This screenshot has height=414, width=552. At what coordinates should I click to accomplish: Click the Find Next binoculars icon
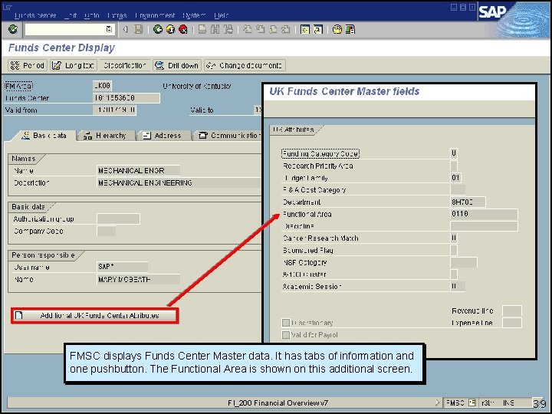click(228, 29)
